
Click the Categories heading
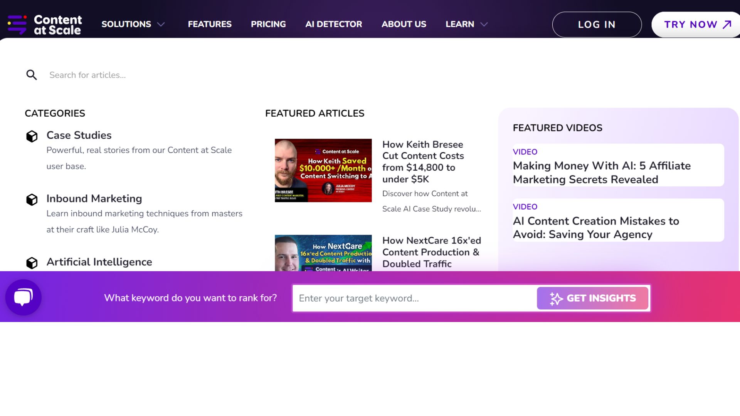pyautogui.click(x=55, y=113)
